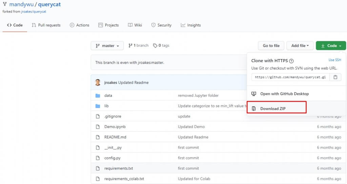Open the 'Updated Demo' commit message

(191, 127)
